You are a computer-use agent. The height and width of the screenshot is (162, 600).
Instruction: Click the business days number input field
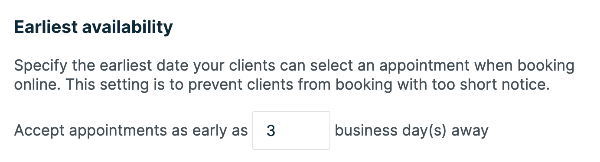coord(291,130)
